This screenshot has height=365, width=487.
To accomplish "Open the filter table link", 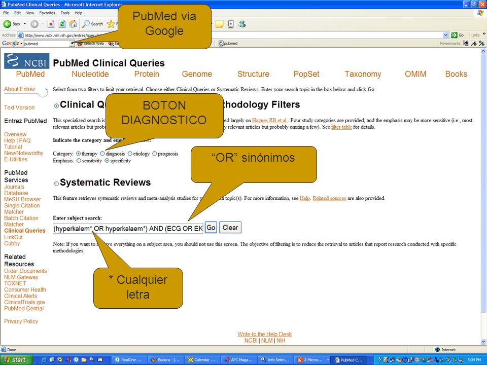I will pyautogui.click(x=341, y=127).
